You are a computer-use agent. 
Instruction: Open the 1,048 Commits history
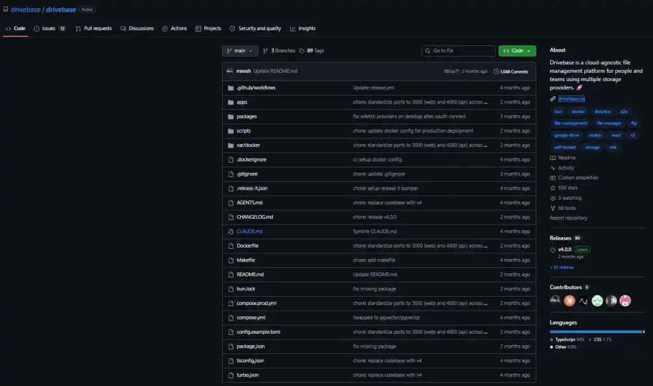[x=511, y=71]
